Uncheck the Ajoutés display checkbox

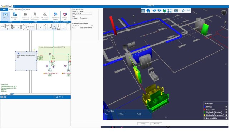click(226, 107)
